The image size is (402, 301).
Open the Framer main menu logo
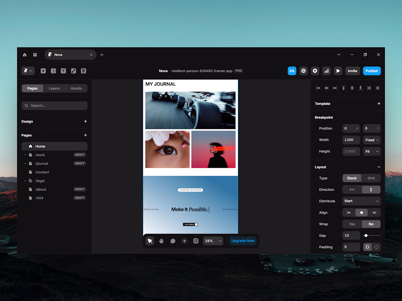click(x=28, y=71)
